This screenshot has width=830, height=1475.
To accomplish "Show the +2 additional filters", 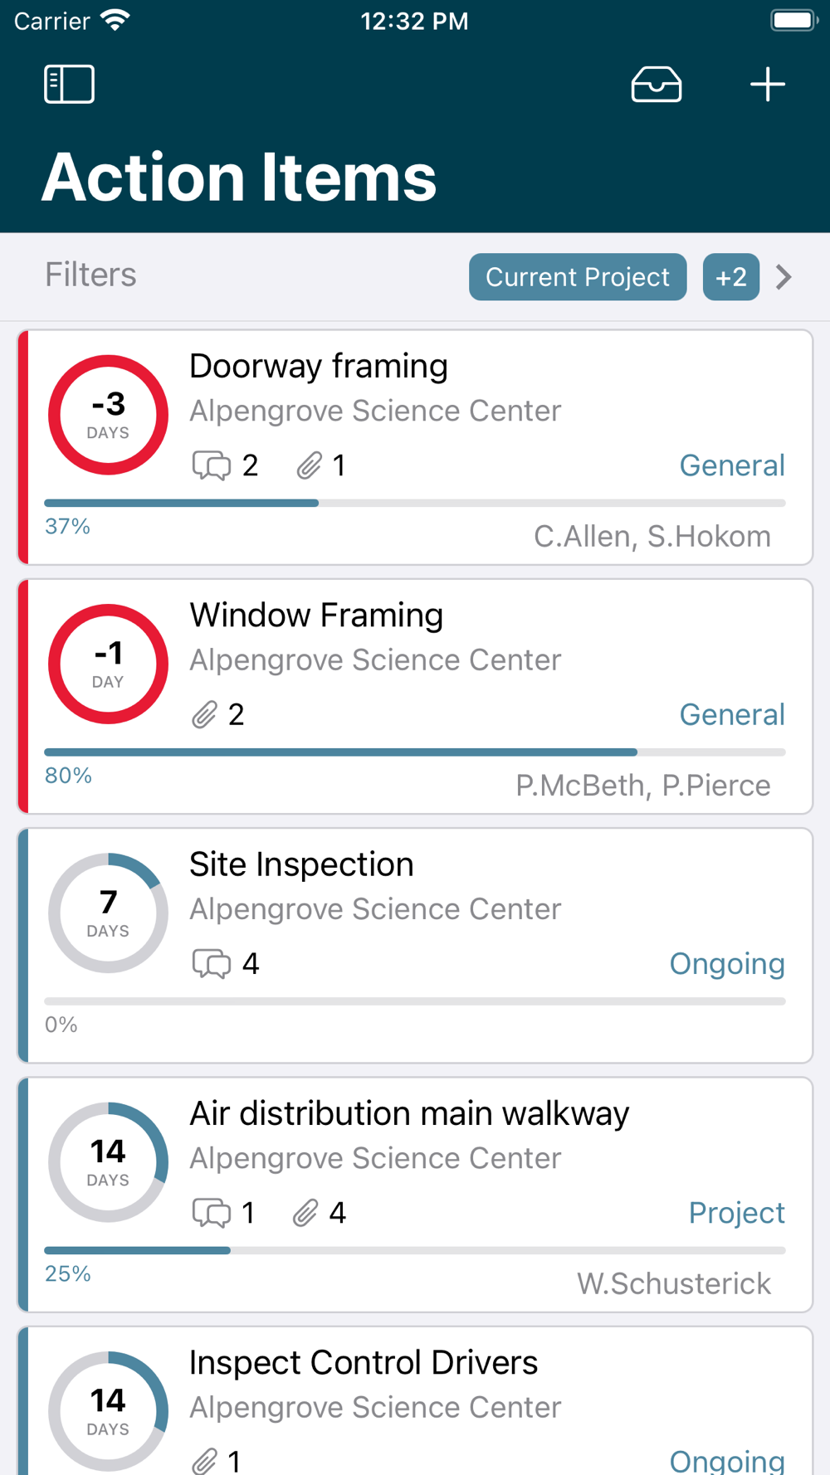I will [730, 277].
